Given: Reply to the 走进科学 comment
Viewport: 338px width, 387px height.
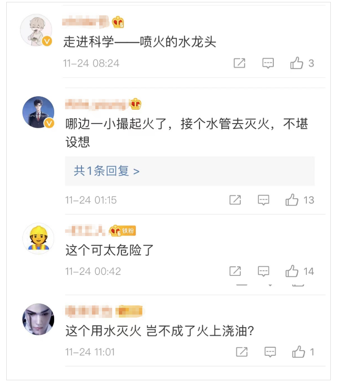Looking at the screenshot, I should [x=268, y=63].
